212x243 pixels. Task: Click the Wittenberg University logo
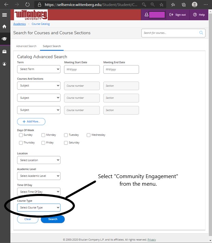(x=31, y=15)
